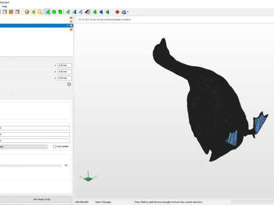Click the green triangle with grey corner icon
This screenshot has width=274, height=205.
(x=68, y=12)
